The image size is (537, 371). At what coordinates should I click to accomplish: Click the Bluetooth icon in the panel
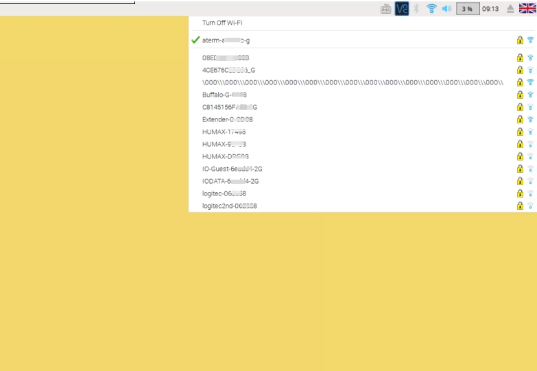pos(416,9)
